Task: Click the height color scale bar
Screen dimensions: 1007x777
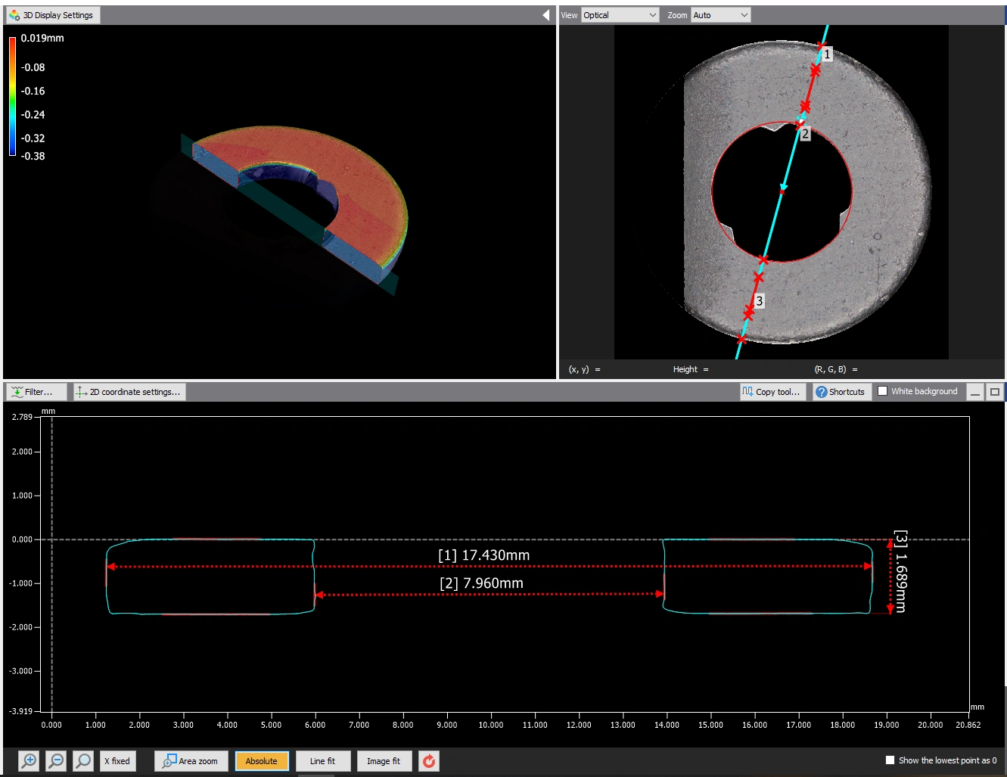Action: click(12, 96)
